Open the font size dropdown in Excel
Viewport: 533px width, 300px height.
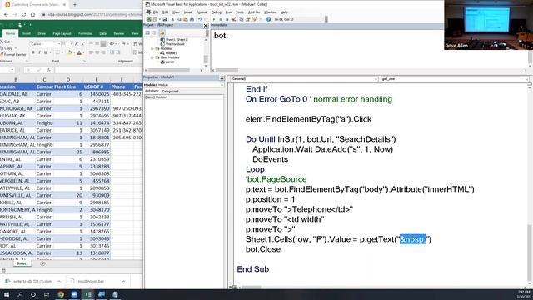(x=71, y=44)
